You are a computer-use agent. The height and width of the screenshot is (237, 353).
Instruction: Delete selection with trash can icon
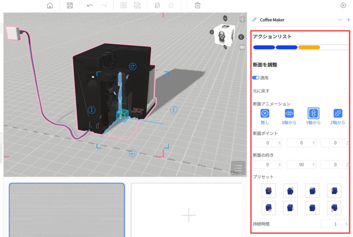[x=198, y=6]
